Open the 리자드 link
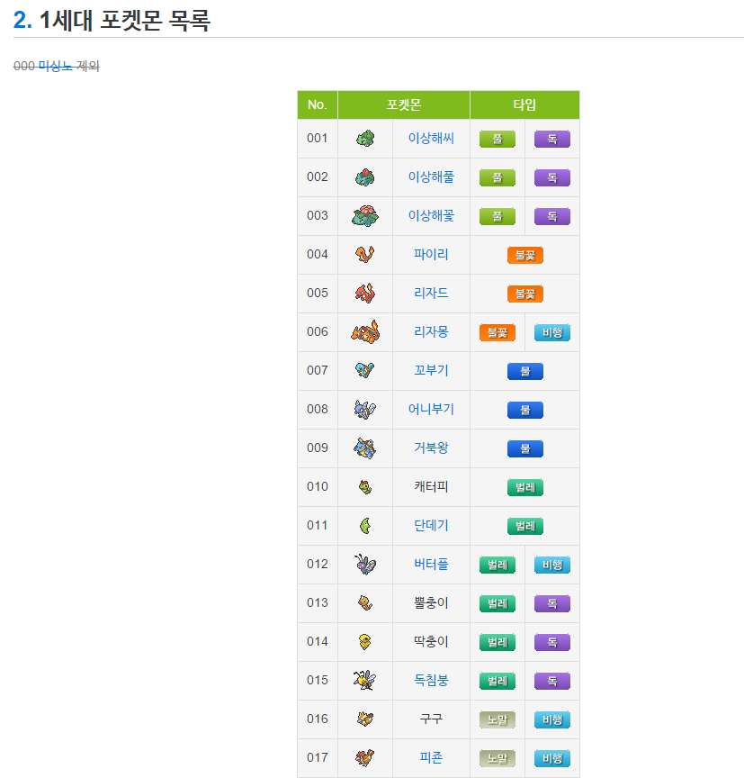The image size is (744, 778). (x=431, y=293)
